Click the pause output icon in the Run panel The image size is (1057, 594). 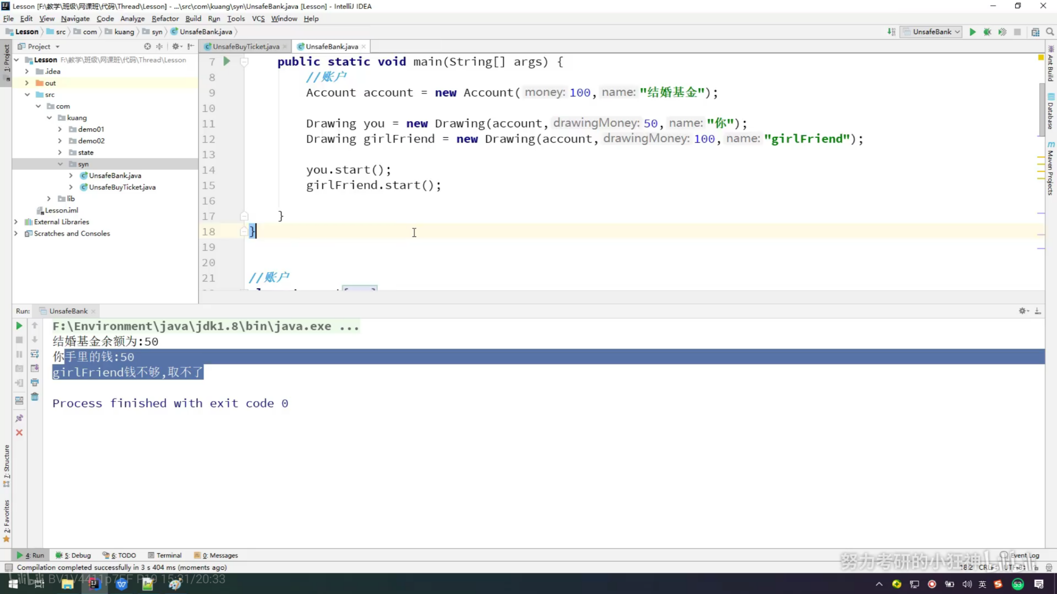(19, 354)
